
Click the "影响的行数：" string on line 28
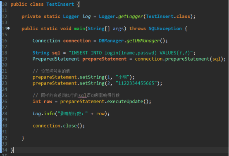[x=72, y=113]
